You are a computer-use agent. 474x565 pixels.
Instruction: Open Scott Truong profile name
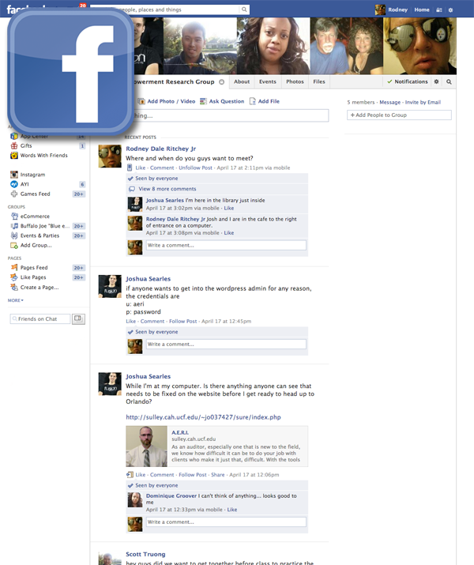(x=145, y=554)
